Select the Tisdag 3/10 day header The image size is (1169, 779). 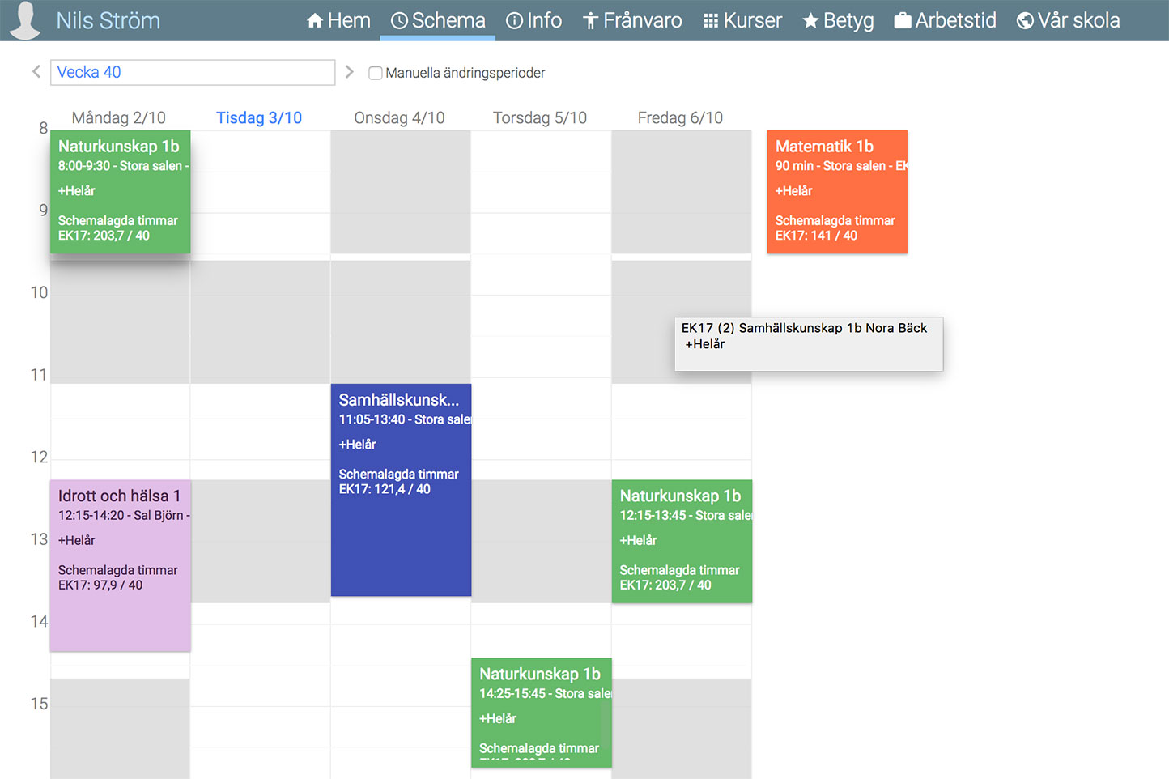click(x=259, y=117)
